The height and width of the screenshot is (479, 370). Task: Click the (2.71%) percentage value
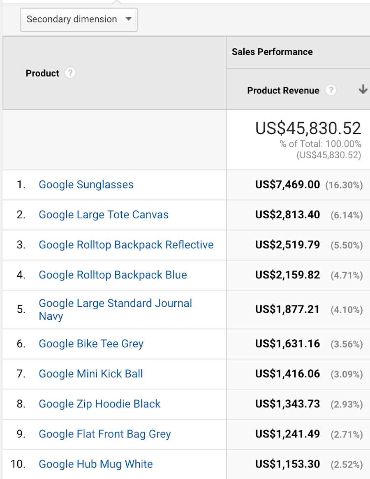point(347,435)
